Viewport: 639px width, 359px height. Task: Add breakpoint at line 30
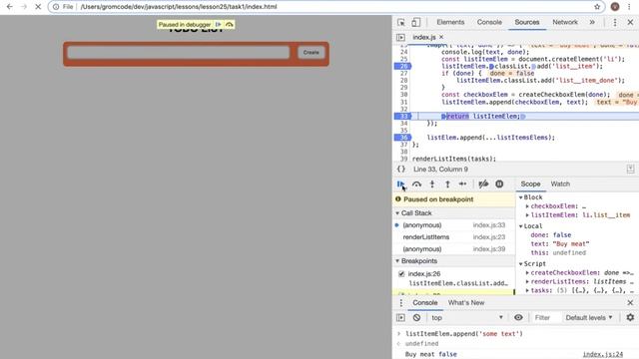tap(403, 95)
